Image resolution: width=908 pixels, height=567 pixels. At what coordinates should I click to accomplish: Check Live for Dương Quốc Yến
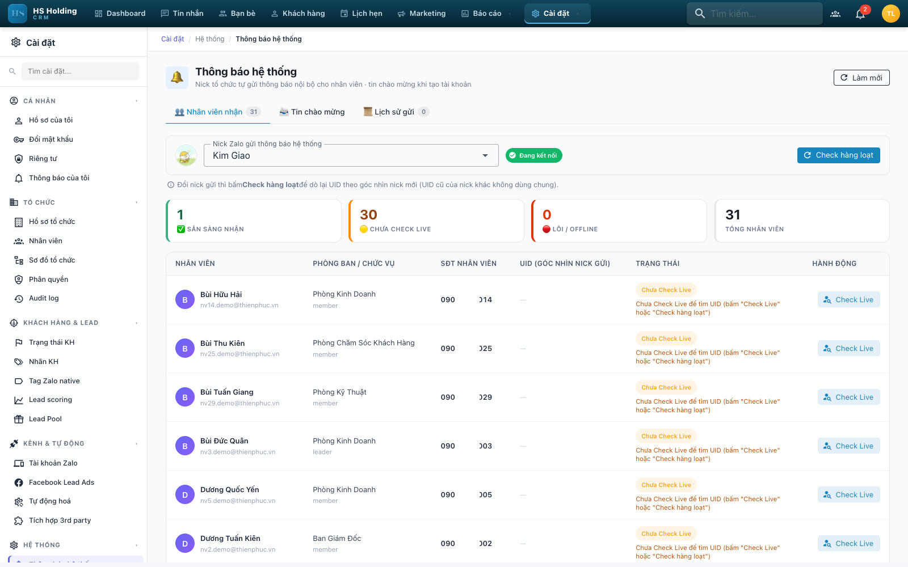(849, 494)
